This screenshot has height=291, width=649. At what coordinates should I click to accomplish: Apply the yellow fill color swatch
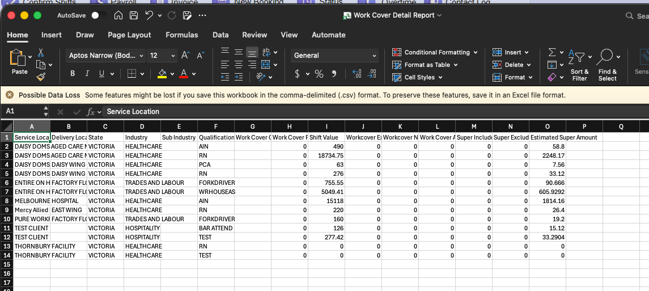pos(162,74)
